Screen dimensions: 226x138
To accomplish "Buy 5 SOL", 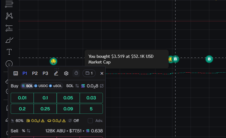I will (x=91, y=109).
